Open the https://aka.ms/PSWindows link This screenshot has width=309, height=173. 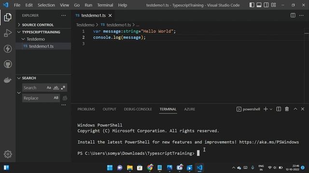point(269,142)
